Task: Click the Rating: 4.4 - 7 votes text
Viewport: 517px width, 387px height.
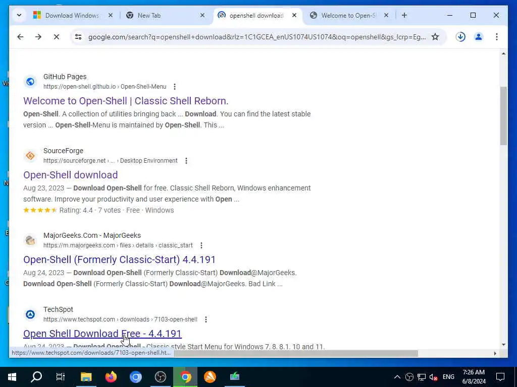Action: 90,210
